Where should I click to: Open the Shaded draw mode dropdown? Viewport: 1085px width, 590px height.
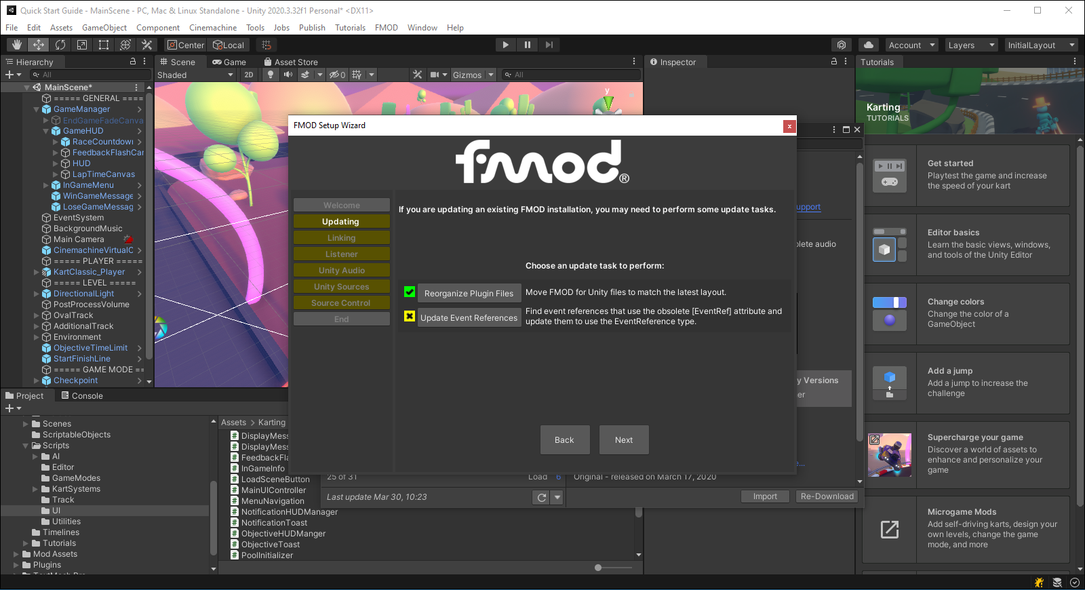pyautogui.click(x=195, y=75)
